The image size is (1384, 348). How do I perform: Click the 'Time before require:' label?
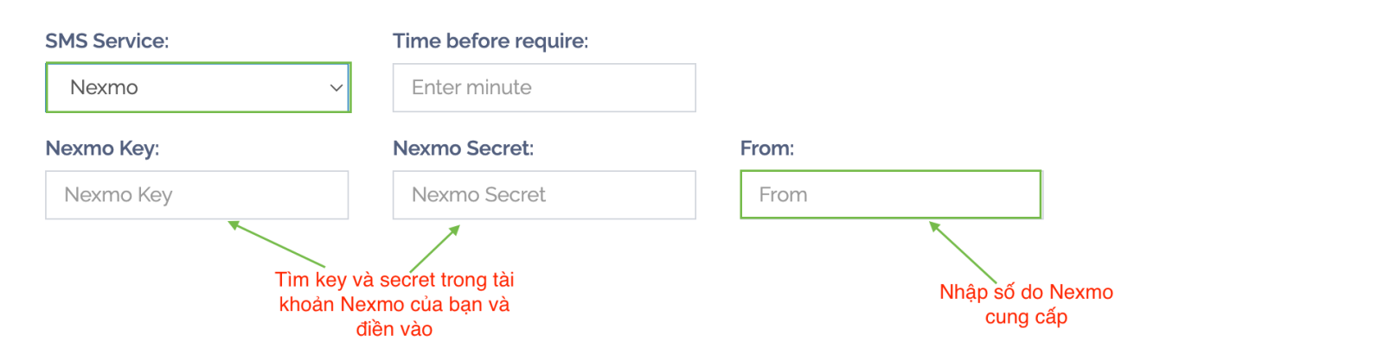(490, 41)
